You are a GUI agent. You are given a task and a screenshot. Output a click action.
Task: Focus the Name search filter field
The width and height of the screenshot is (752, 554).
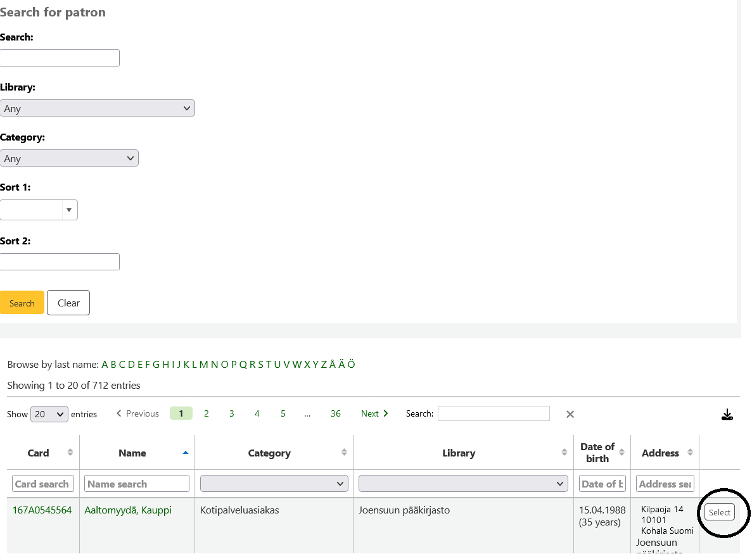137,484
